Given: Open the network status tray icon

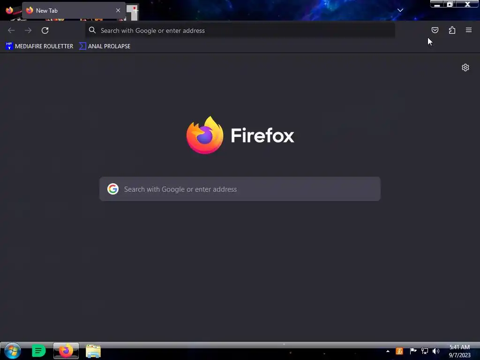Looking at the screenshot, I should pyautogui.click(x=425, y=351).
